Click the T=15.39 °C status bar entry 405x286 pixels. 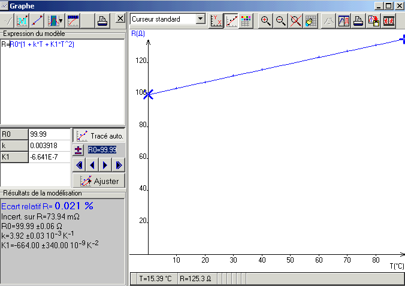click(156, 279)
